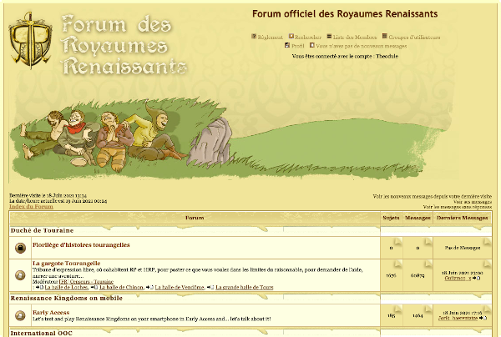Viewport: 501px width, 337px height.
Task: Click 'Pas de Messages' cell in Florilège row
Action: click(x=463, y=248)
